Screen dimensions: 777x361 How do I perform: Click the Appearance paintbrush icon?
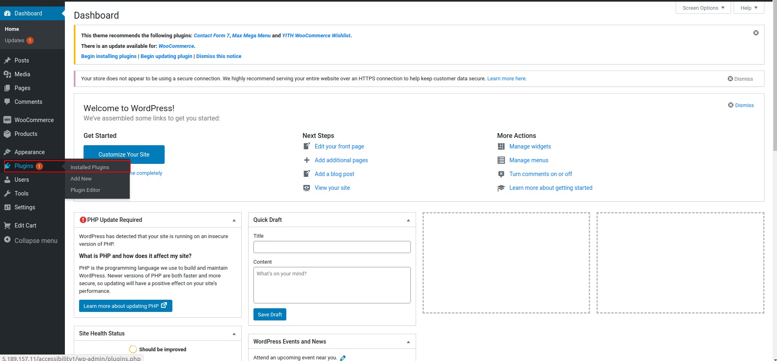pyautogui.click(x=7, y=152)
